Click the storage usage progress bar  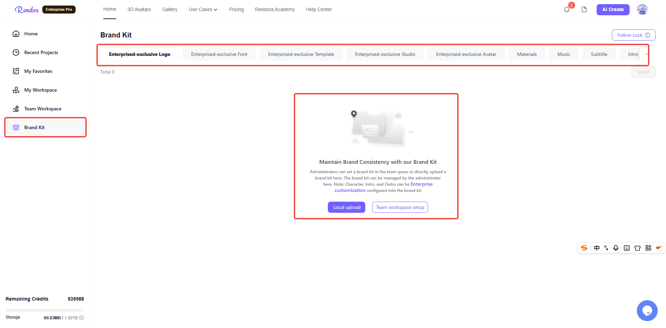tap(45, 310)
